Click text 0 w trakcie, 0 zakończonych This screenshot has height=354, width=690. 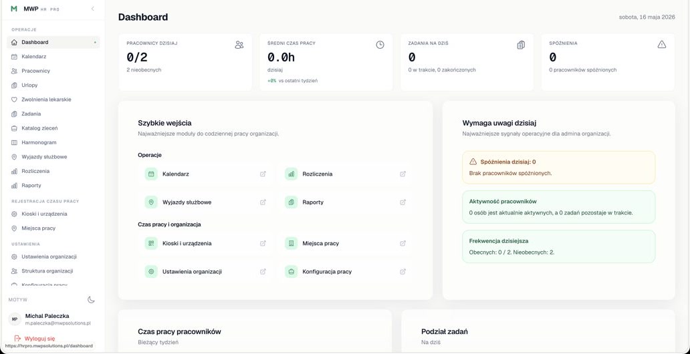442,70
